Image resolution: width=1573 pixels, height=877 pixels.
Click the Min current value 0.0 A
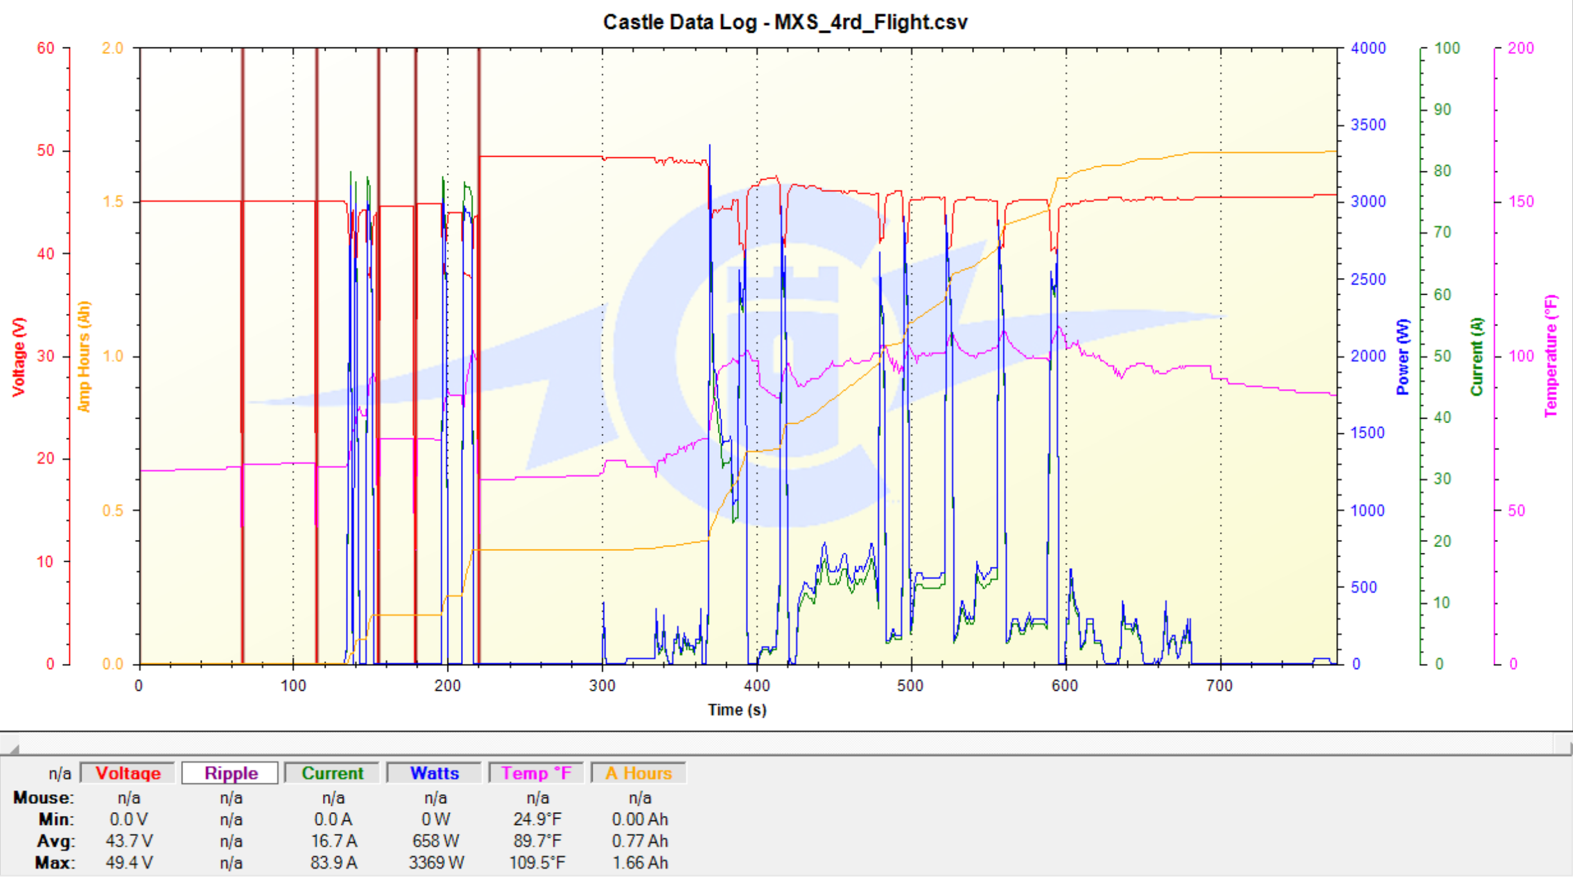(x=333, y=820)
